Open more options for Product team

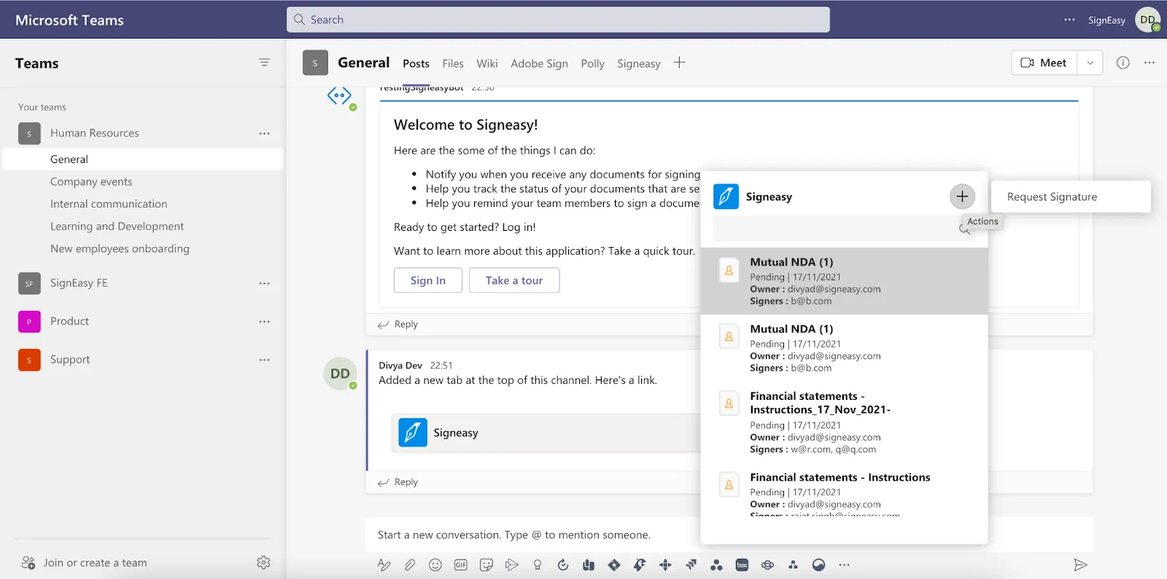(264, 321)
